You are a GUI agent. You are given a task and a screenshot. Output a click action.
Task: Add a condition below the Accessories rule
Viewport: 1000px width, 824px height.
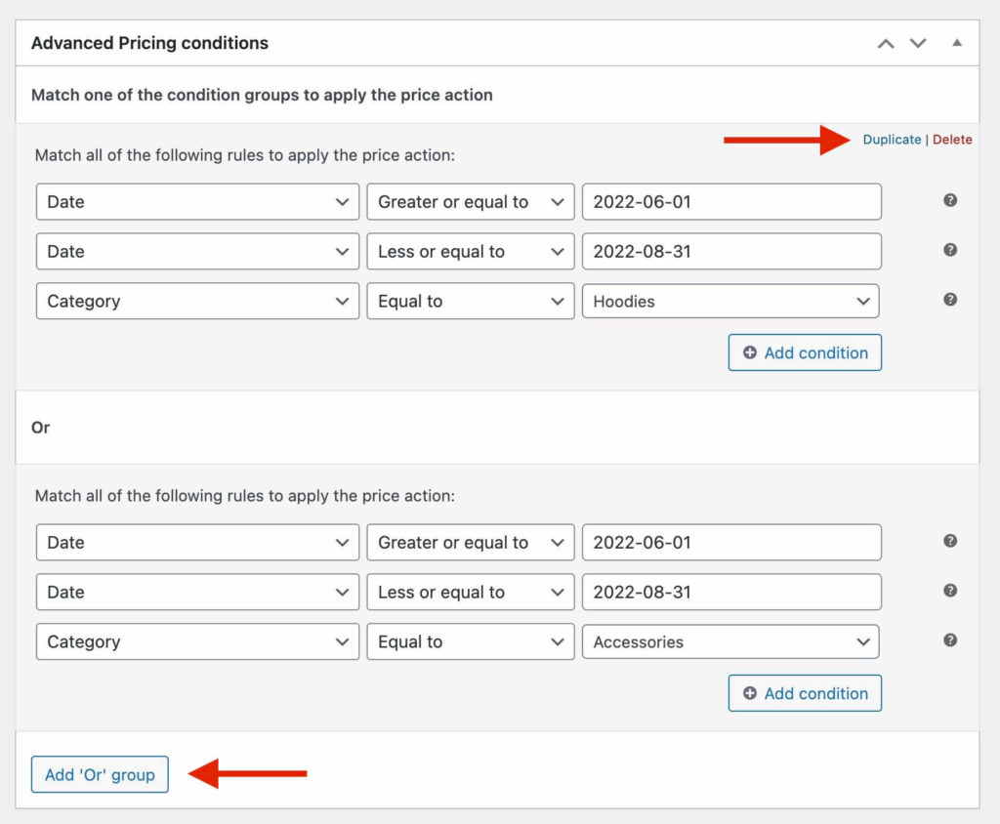[x=805, y=693]
